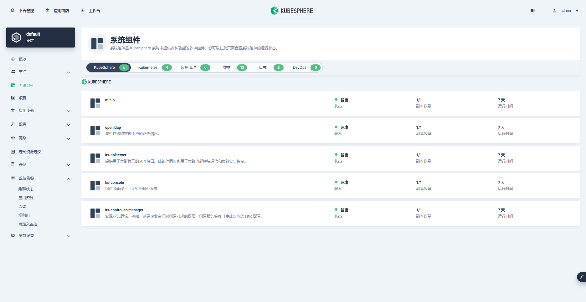Image resolution: width=586 pixels, height=302 pixels.
Task: Expand the 应用负载 menu chevron
Action: [69, 111]
